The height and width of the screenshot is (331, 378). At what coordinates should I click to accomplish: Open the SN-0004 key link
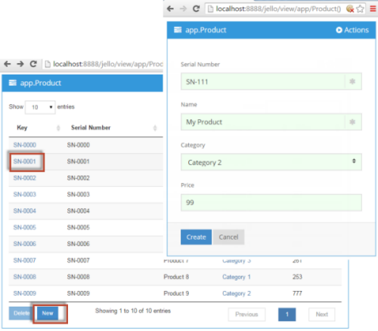click(25, 211)
